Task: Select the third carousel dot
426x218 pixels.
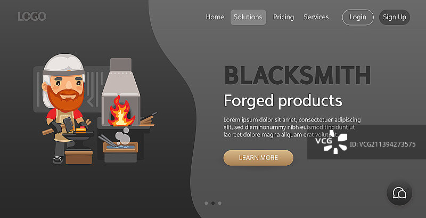Action: coord(220,203)
